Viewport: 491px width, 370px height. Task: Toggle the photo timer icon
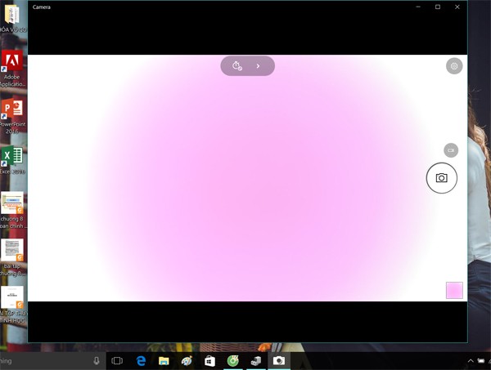click(x=237, y=66)
